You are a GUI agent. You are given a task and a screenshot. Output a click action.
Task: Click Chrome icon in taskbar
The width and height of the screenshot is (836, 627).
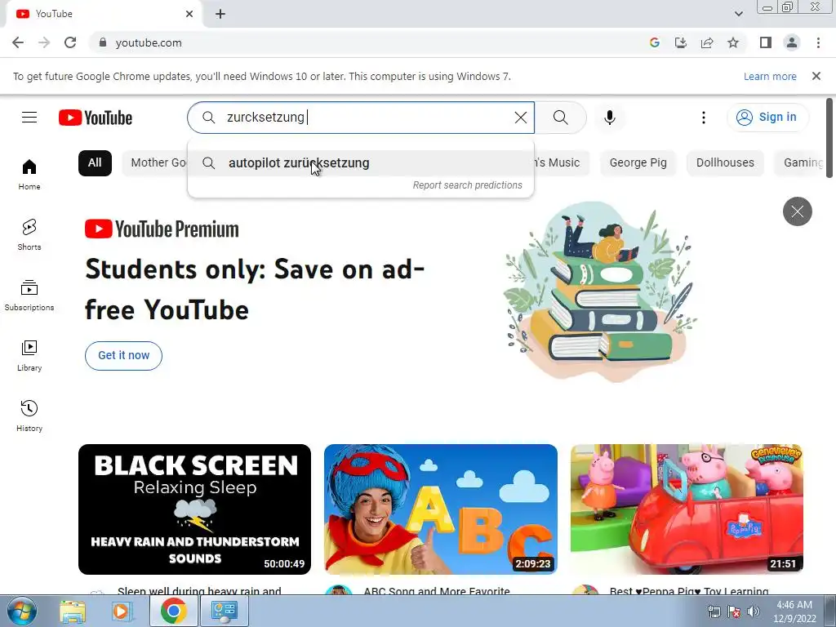click(173, 611)
